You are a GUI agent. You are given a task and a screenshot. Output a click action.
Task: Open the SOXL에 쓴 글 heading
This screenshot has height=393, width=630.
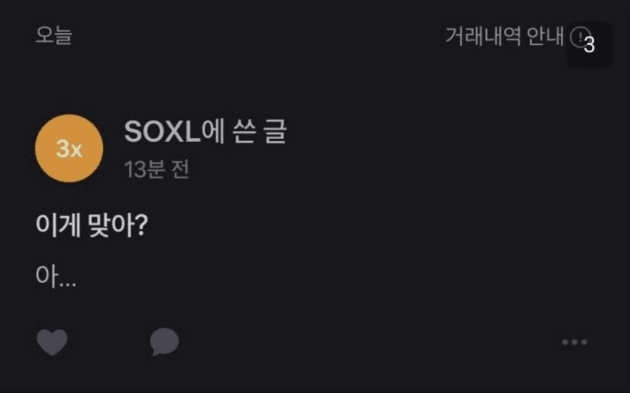206,133
